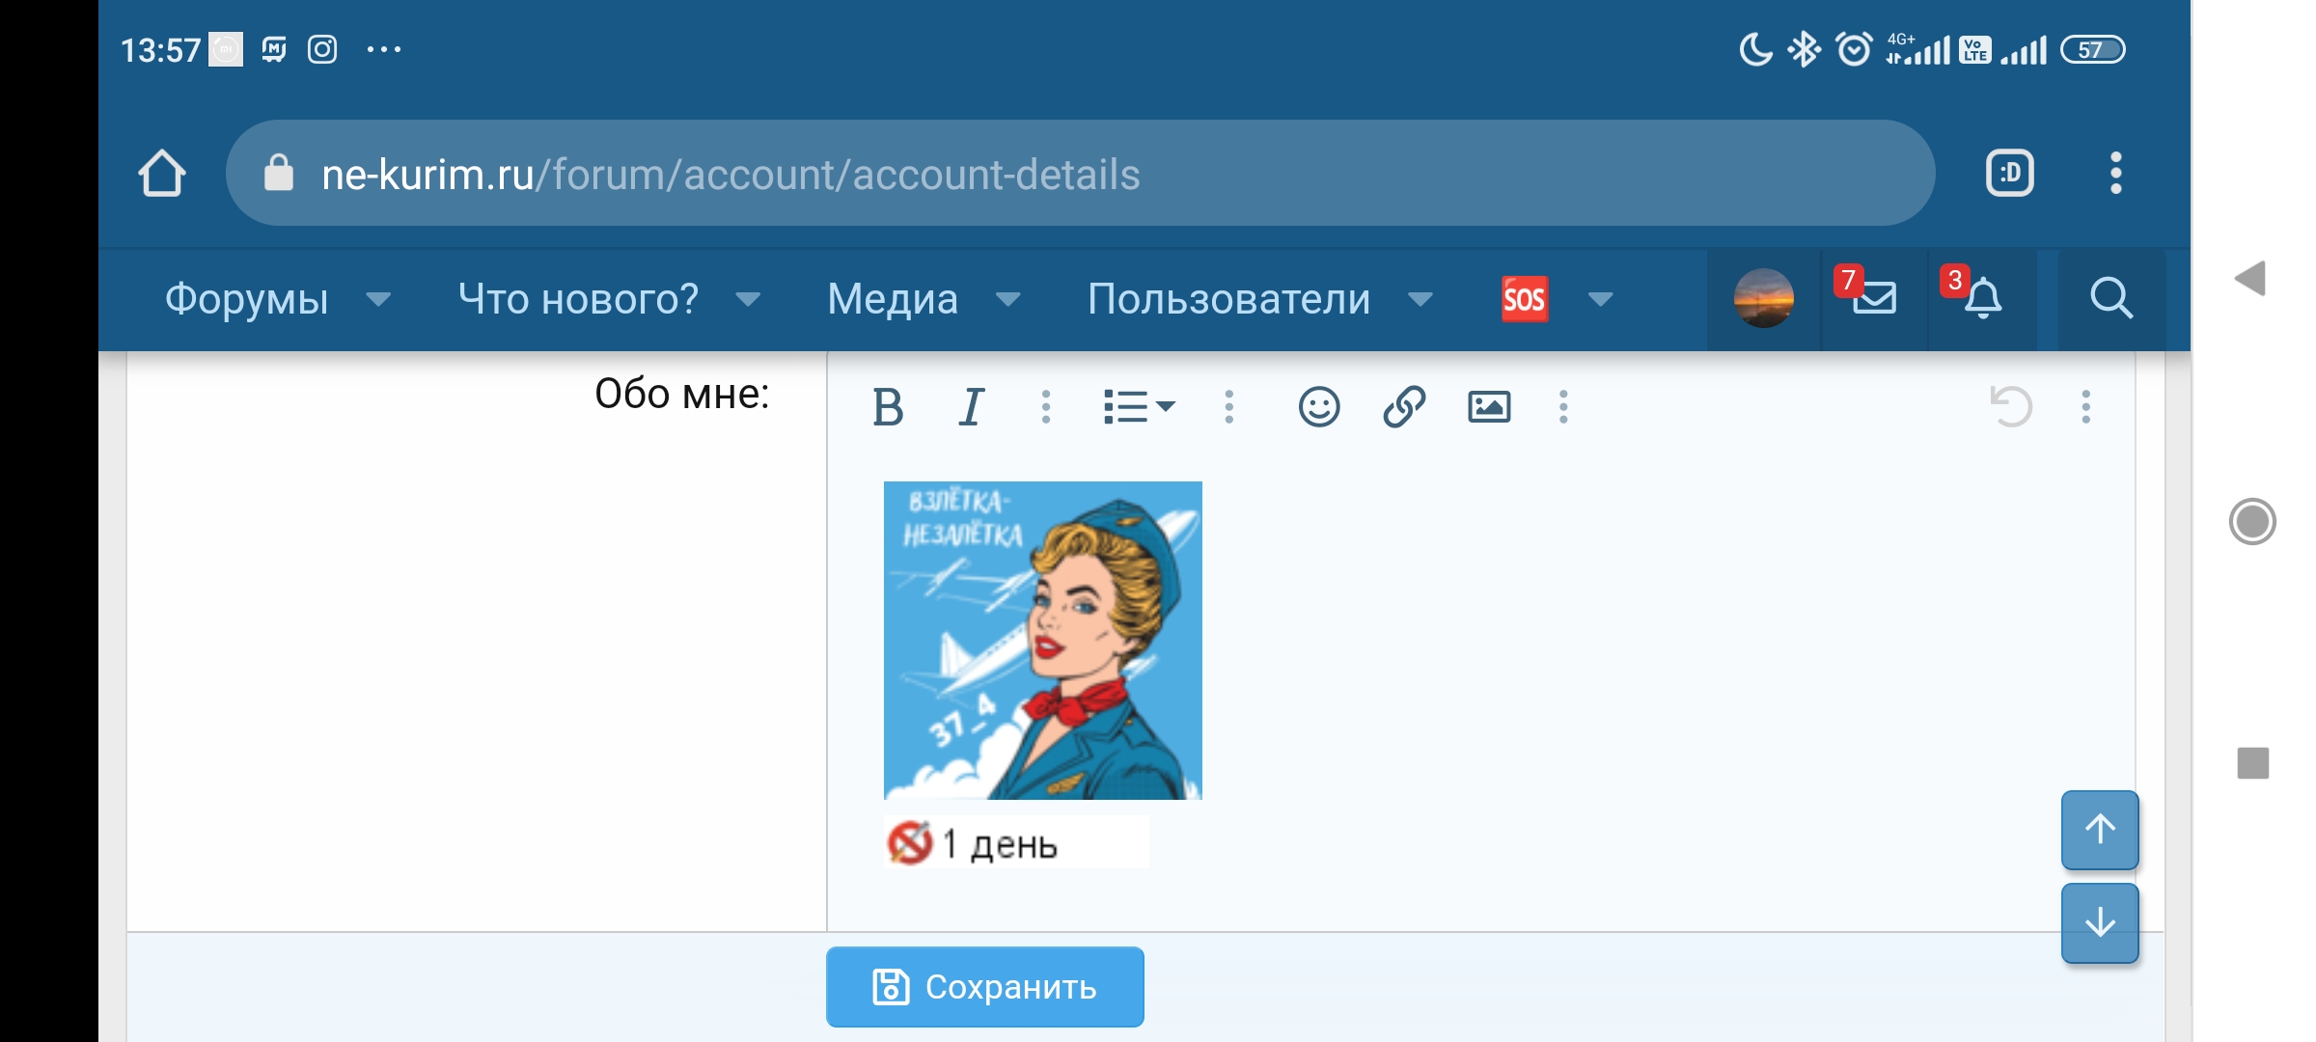Click the insert link icon
Screen dimensions: 2316x1042
(1403, 407)
